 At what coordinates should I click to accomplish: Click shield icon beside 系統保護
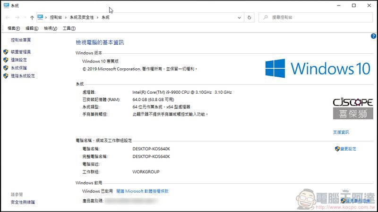click(6, 68)
